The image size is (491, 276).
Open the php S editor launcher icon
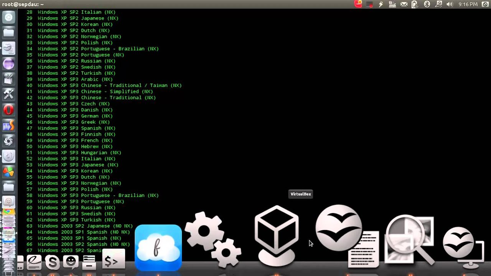pos(8,125)
